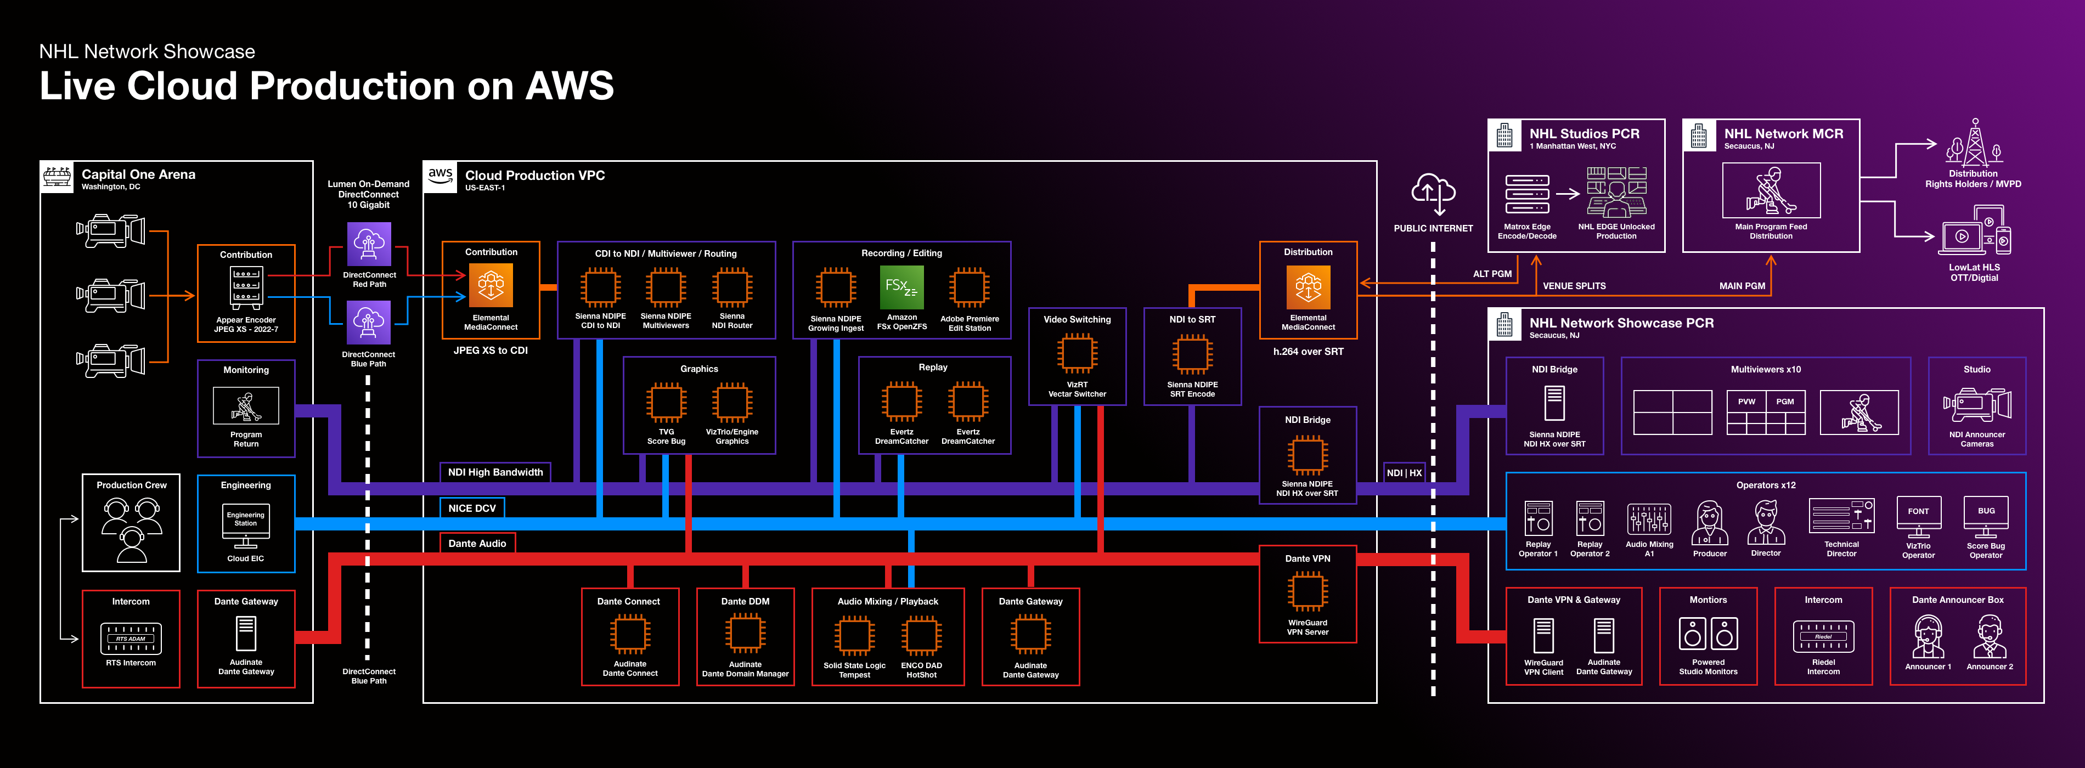Click the DirectConnect Red Path icon

coord(369,244)
